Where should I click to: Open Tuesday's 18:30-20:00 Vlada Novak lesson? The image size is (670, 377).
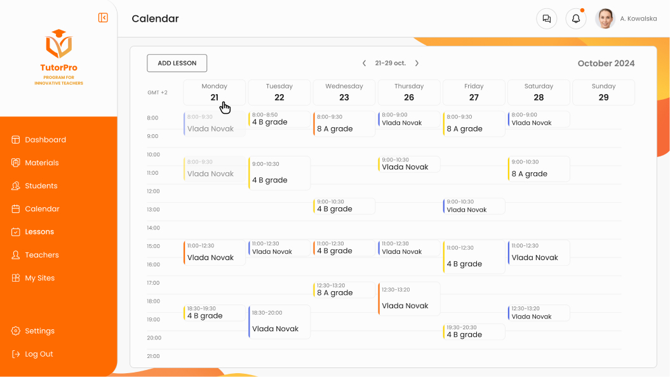click(279, 322)
